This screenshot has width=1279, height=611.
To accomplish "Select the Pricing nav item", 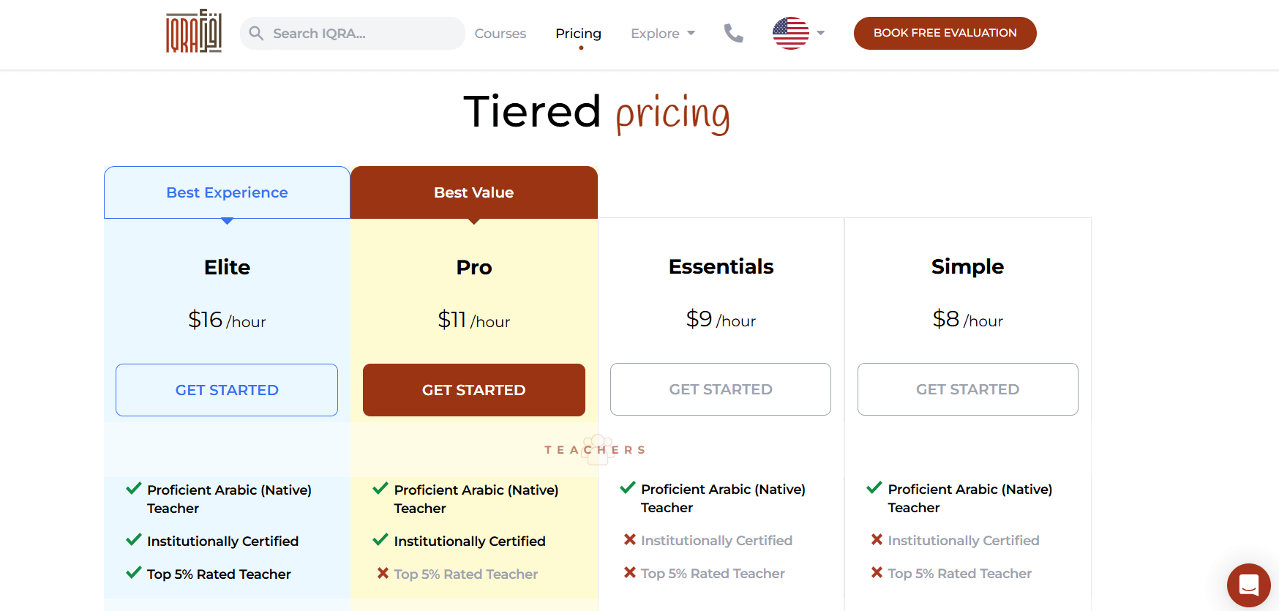I will coord(578,34).
